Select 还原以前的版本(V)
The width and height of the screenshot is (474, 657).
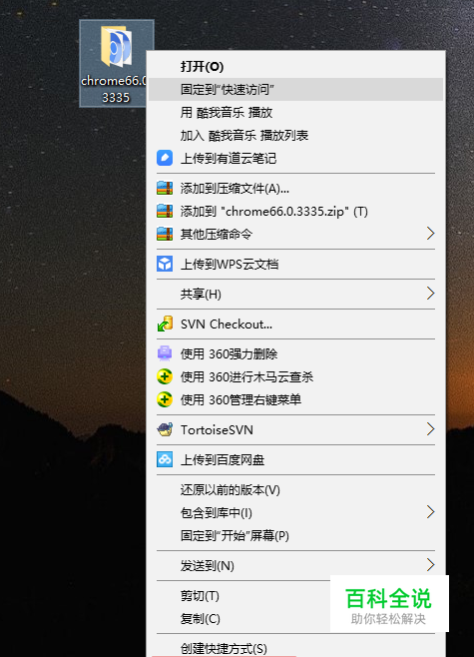(x=295, y=489)
